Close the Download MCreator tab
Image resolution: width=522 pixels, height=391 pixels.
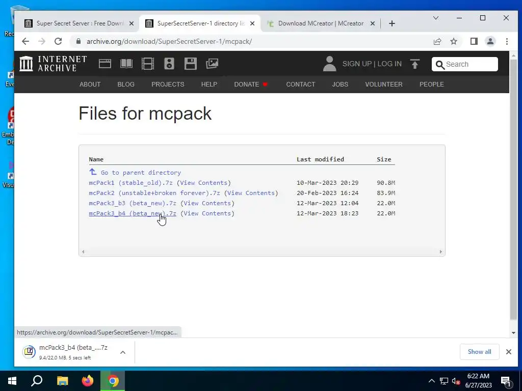coord(373,23)
